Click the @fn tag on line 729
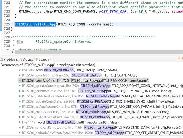Screen dimensions: 183x138 pyautogui.click(x=20, y=41)
